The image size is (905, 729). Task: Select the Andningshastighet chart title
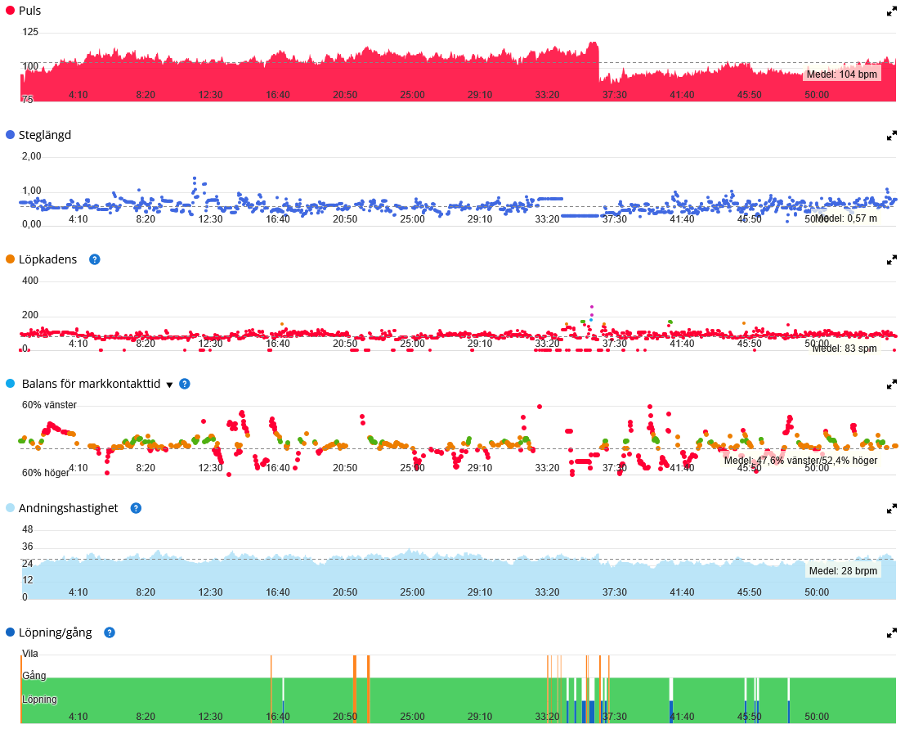click(68, 508)
